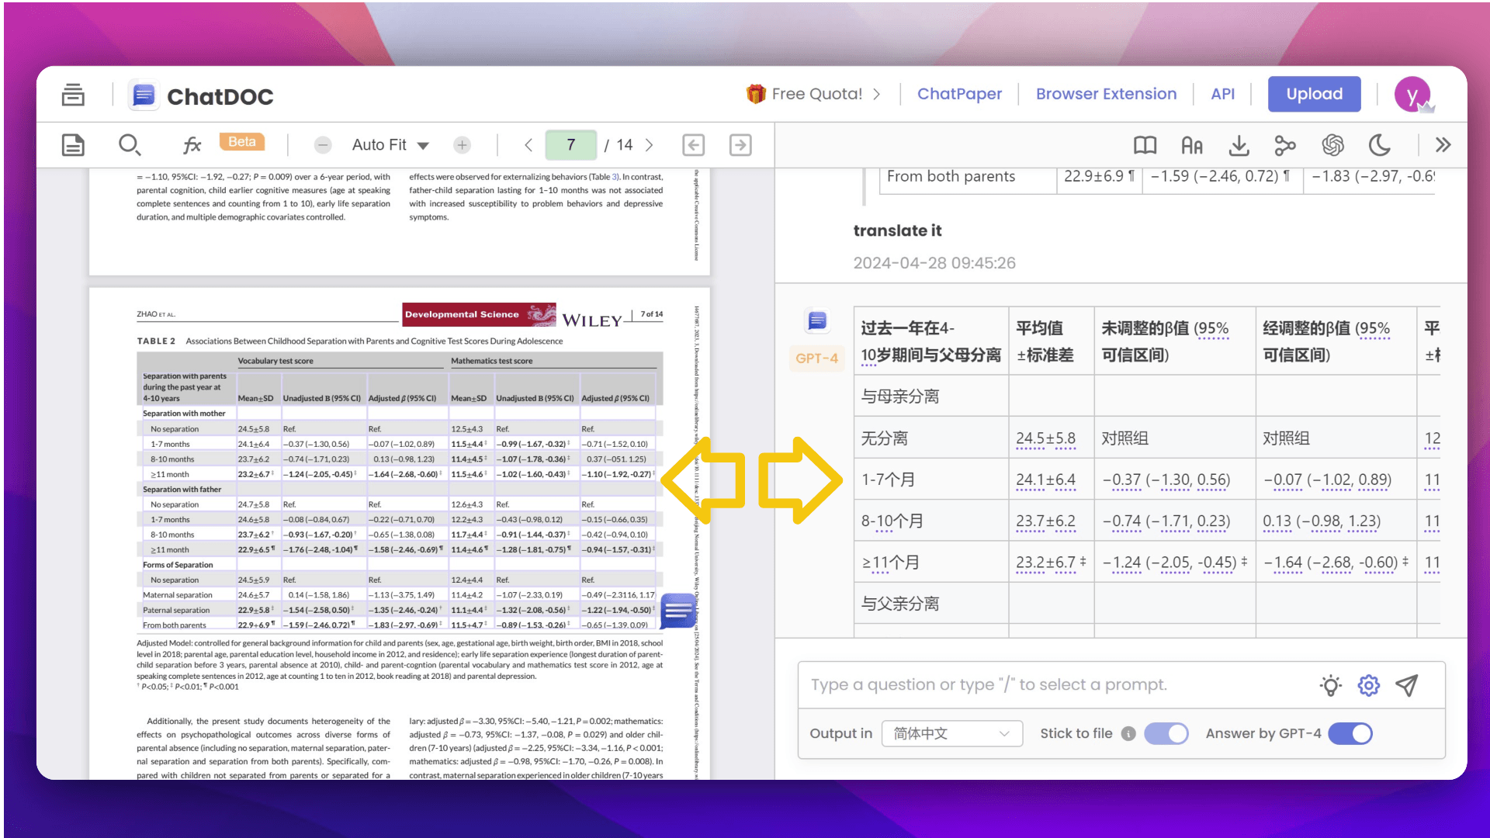Disable the Answer by GPT-4 toggle
The width and height of the screenshot is (1490, 838).
point(1350,733)
